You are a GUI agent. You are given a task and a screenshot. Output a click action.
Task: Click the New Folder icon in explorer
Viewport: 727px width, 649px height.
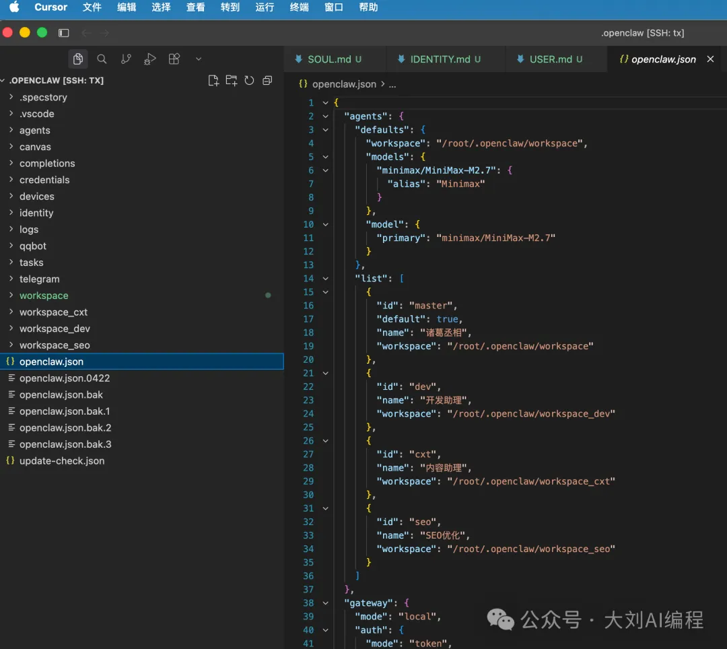[x=232, y=81]
